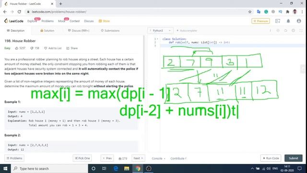
Task: Open the Contribute menu
Action: (x=178, y=158)
